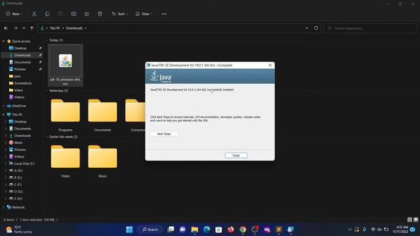
Task: Launch Microsoft Edge from taskbar
Action: [x=207, y=229]
